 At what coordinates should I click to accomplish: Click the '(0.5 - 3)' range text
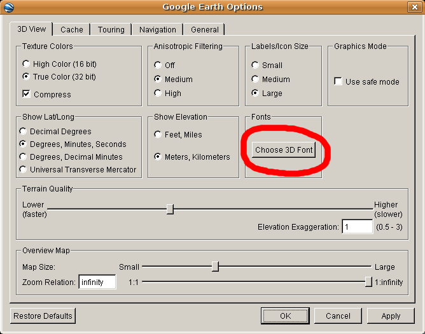389,227
